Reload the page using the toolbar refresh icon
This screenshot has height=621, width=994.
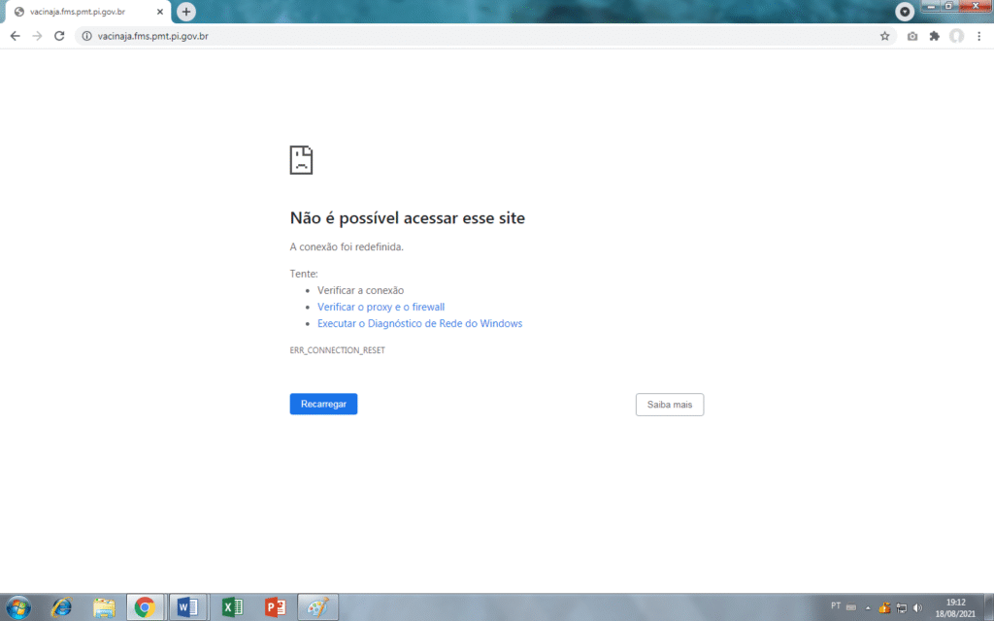[59, 36]
